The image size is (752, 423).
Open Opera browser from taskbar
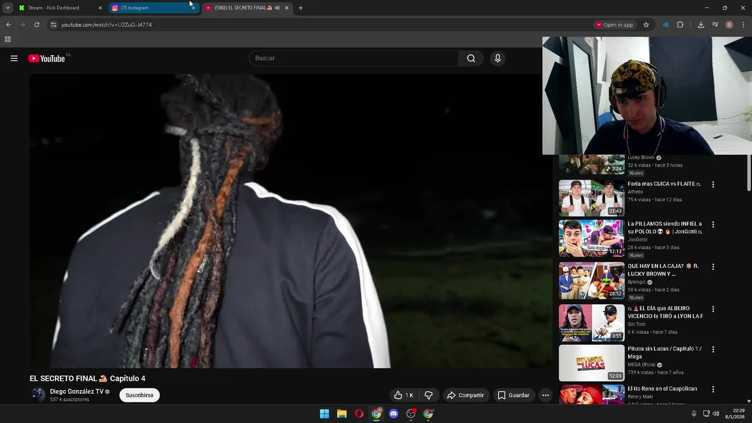pyautogui.click(x=359, y=414)
